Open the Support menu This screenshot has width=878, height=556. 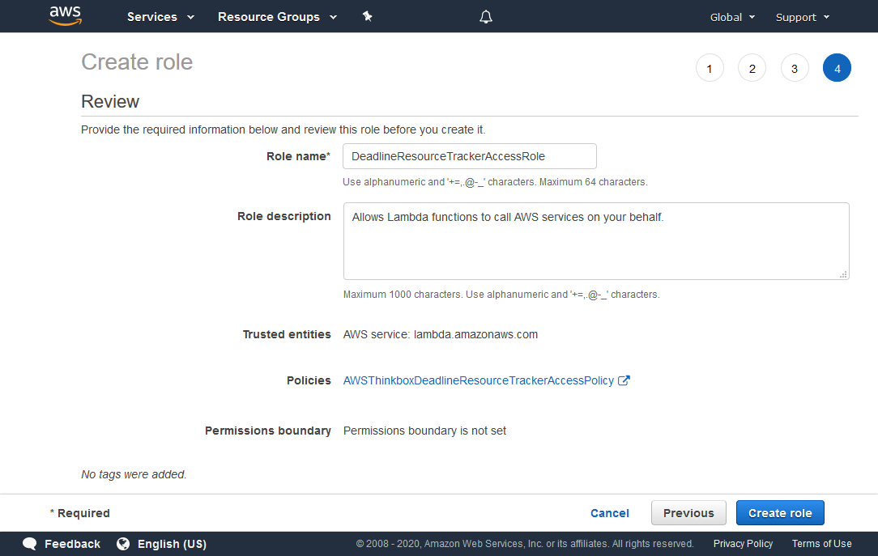tap(802, 17)
